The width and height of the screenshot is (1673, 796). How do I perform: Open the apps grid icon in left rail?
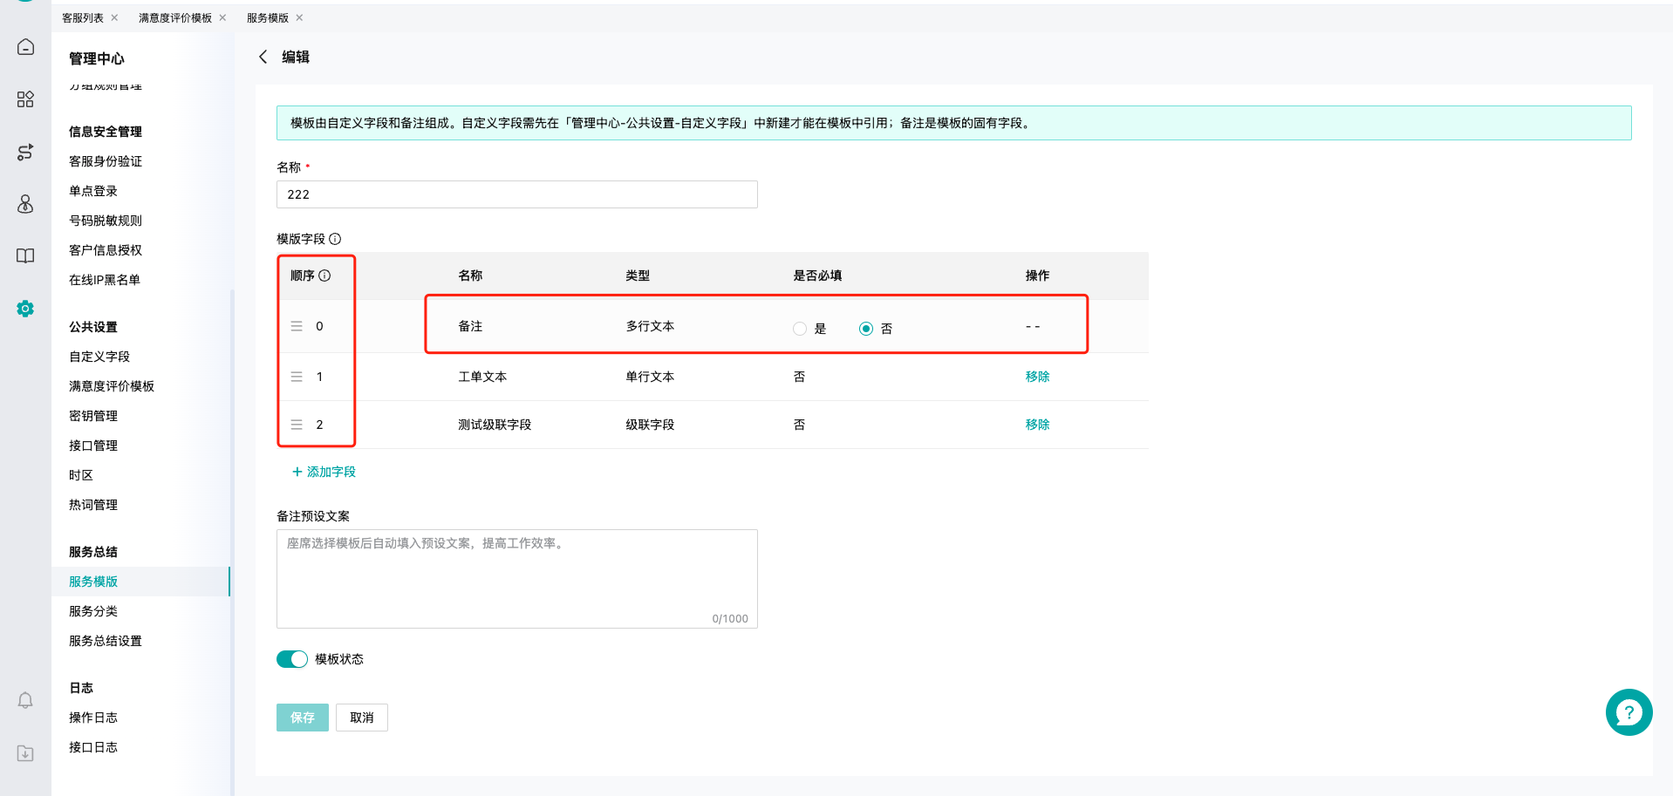(x=25, y=99)
